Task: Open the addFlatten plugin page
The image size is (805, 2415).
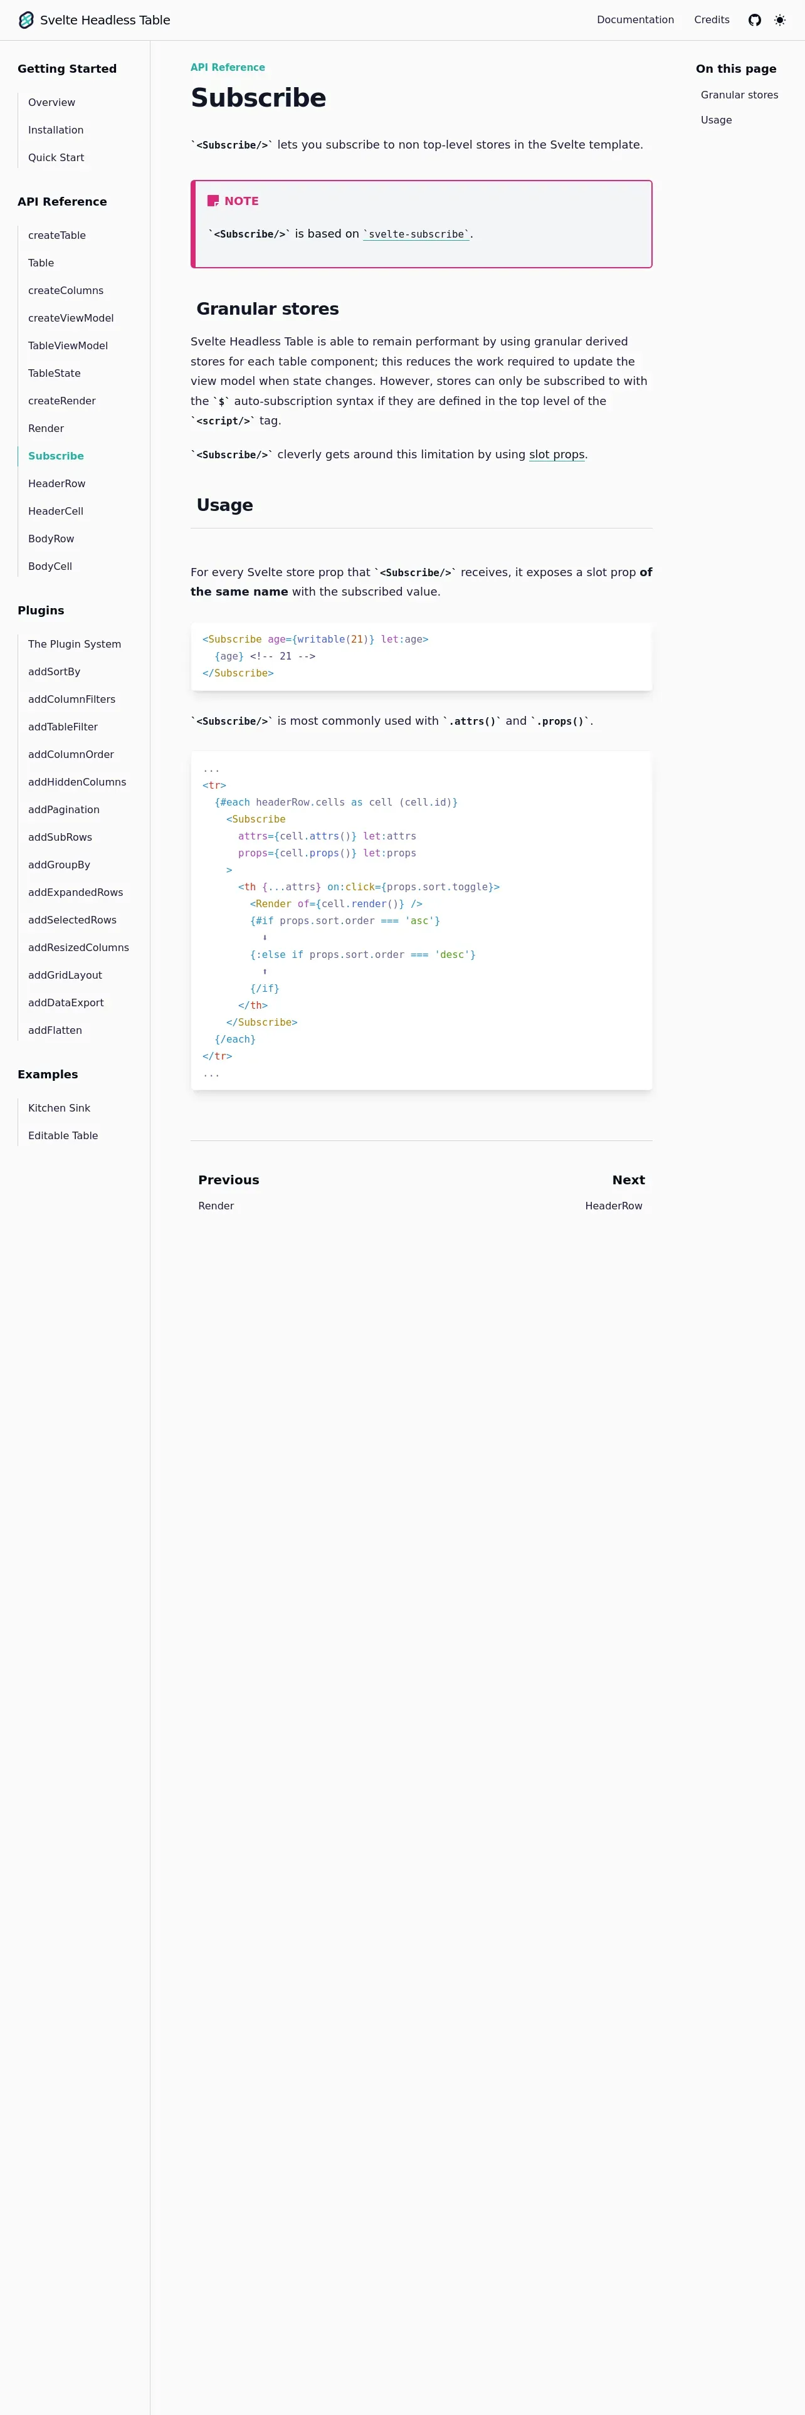Action: (x=55, y=1030)
